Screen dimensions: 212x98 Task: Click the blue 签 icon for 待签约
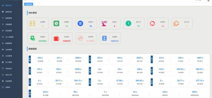(80, 23)
